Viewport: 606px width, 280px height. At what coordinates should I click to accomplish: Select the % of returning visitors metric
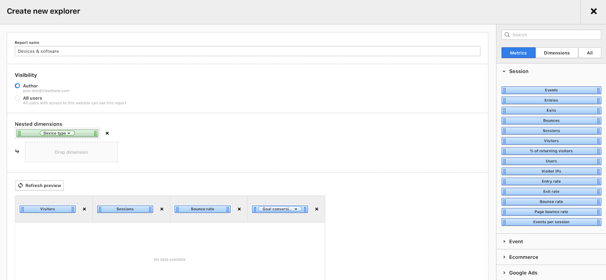551,151
